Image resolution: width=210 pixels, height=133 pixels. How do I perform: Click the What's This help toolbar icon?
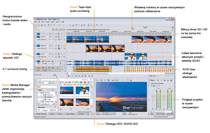tap(101, 25)
